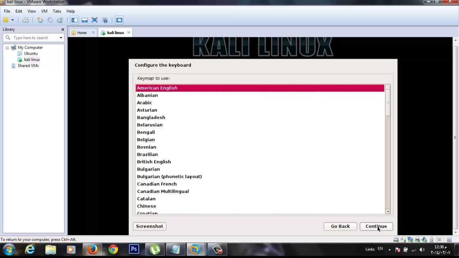Click hard disk device status icon
Image resolution: width=459 pixels, height=258 pixels.
396,240
